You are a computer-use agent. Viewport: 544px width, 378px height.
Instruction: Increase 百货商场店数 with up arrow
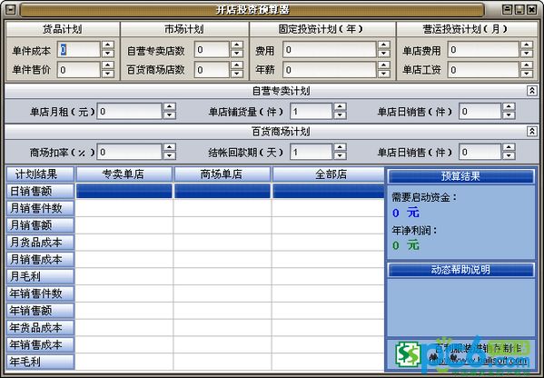point(237,65)
